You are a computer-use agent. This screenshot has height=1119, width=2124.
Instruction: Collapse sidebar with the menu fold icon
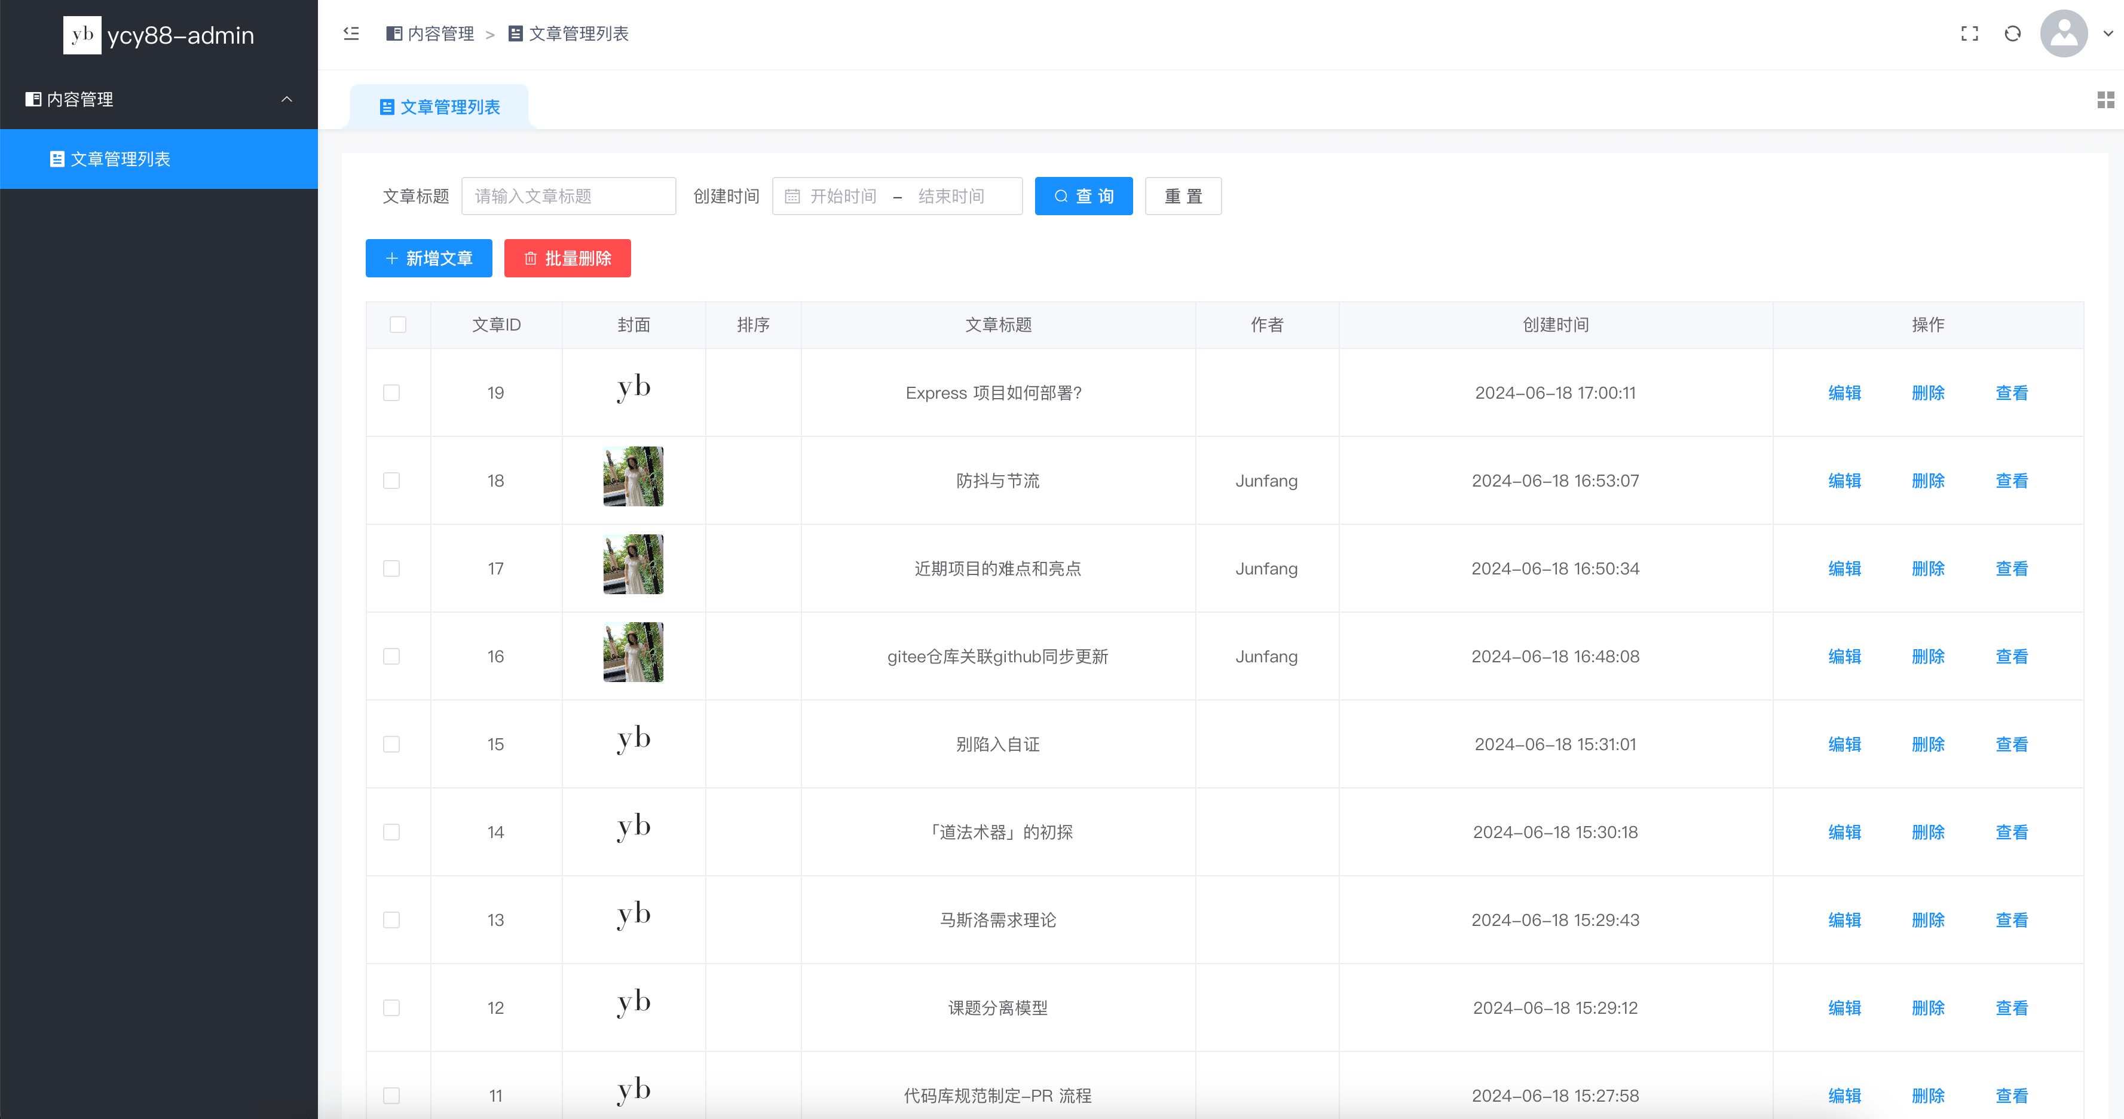coord(351,34)
